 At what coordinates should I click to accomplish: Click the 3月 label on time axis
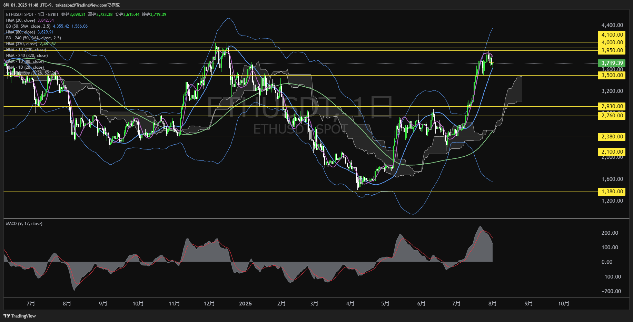(314, 304)
